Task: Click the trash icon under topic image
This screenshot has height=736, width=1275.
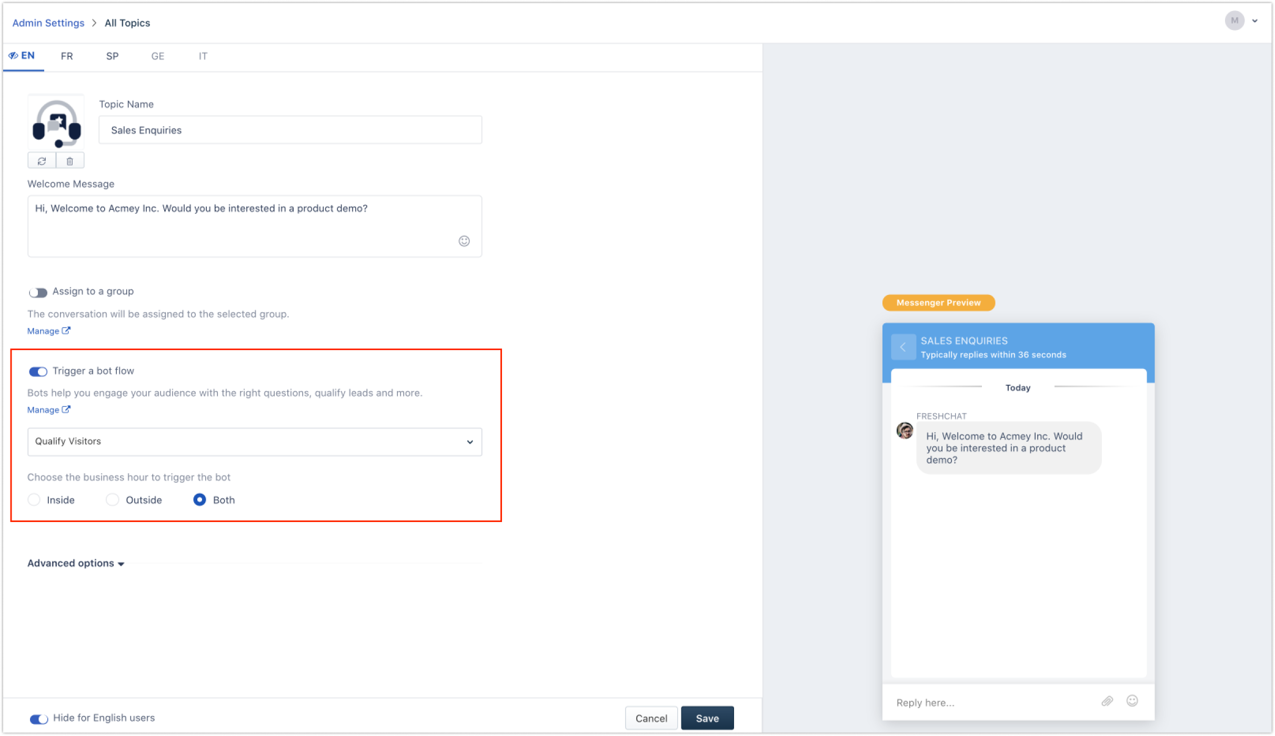Action: pos(70,161)
